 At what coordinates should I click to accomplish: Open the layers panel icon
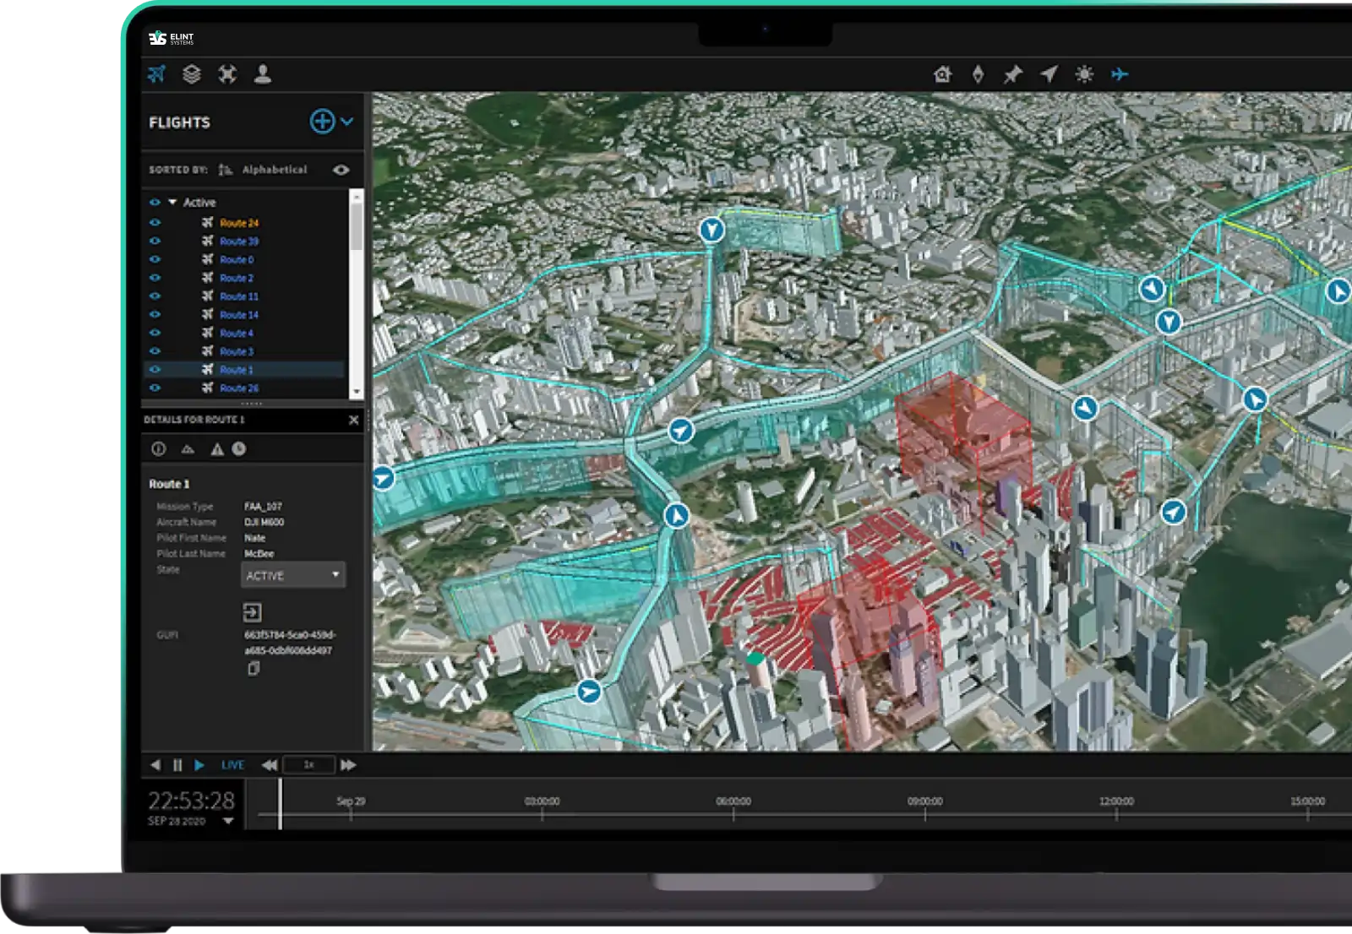192,74
